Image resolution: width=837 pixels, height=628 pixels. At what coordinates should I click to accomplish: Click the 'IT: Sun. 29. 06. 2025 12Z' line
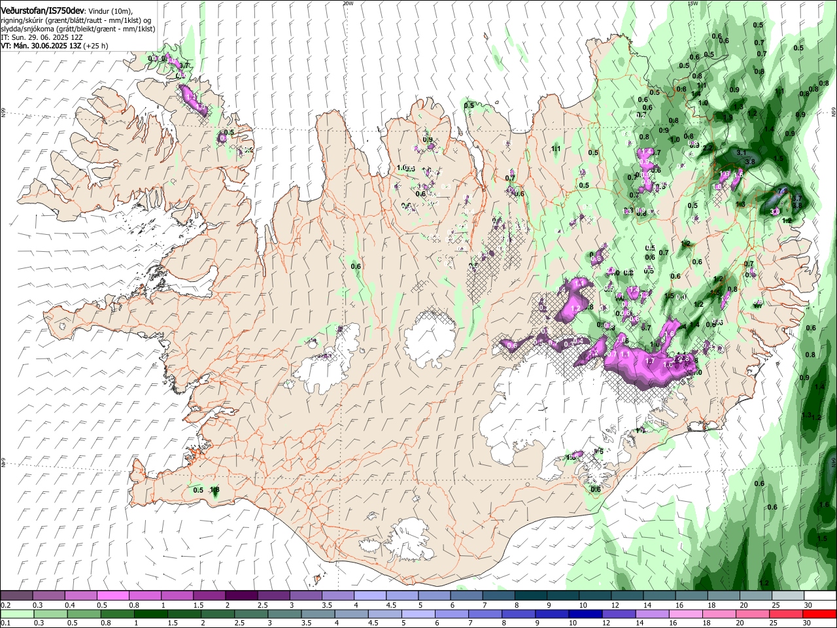(42, 37)
